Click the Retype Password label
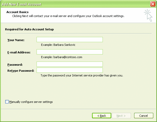Screen dimensions: 157x122 click(21, 71)
